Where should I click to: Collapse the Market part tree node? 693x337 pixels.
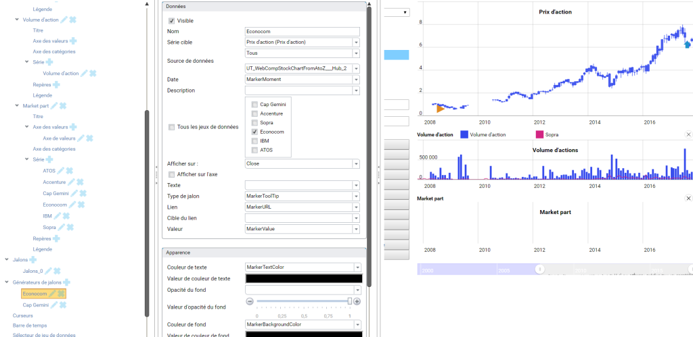tap(17, 105)
